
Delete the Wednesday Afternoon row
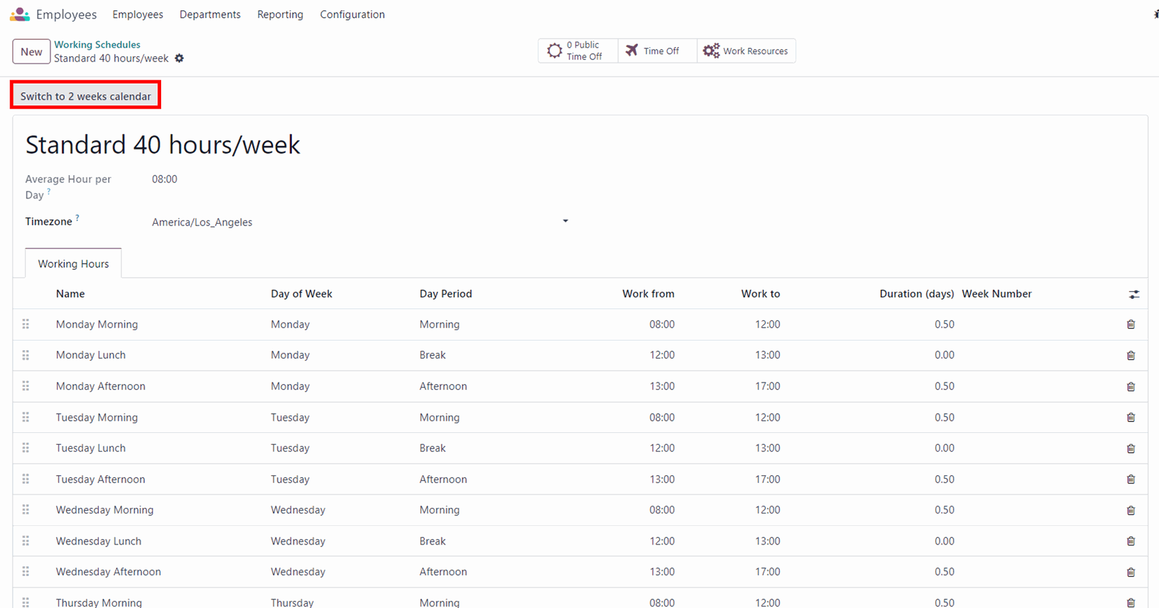coord(1131,572)
